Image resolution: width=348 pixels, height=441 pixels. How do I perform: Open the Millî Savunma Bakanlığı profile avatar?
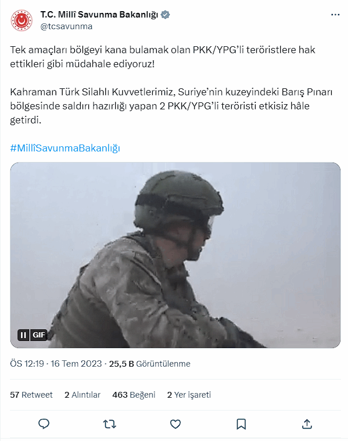[22, 20]
